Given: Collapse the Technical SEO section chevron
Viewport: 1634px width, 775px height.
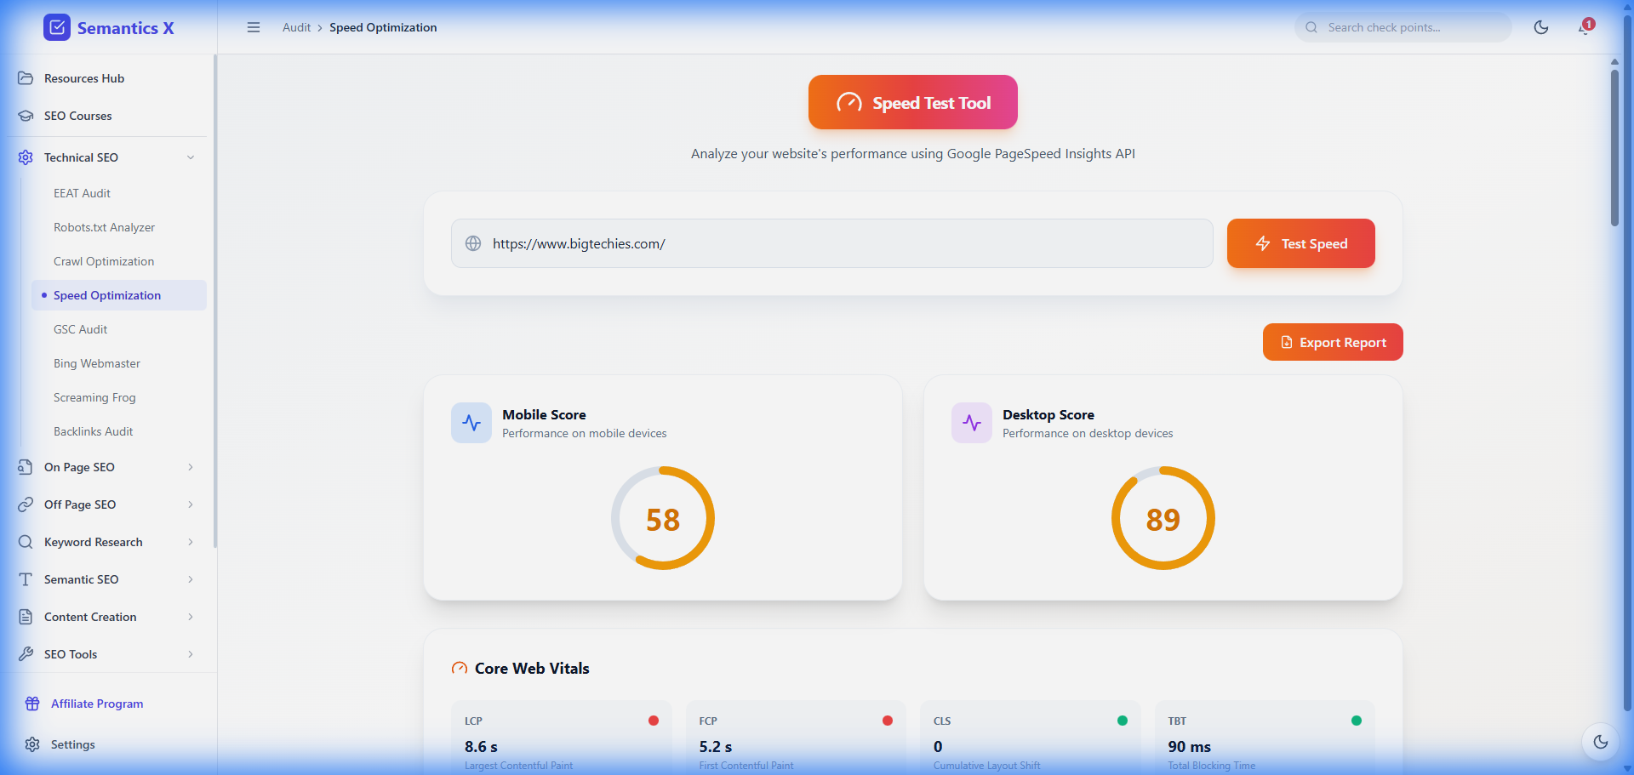Looking at the screenshot, I should pyautogui.click(x=191, y=157).
